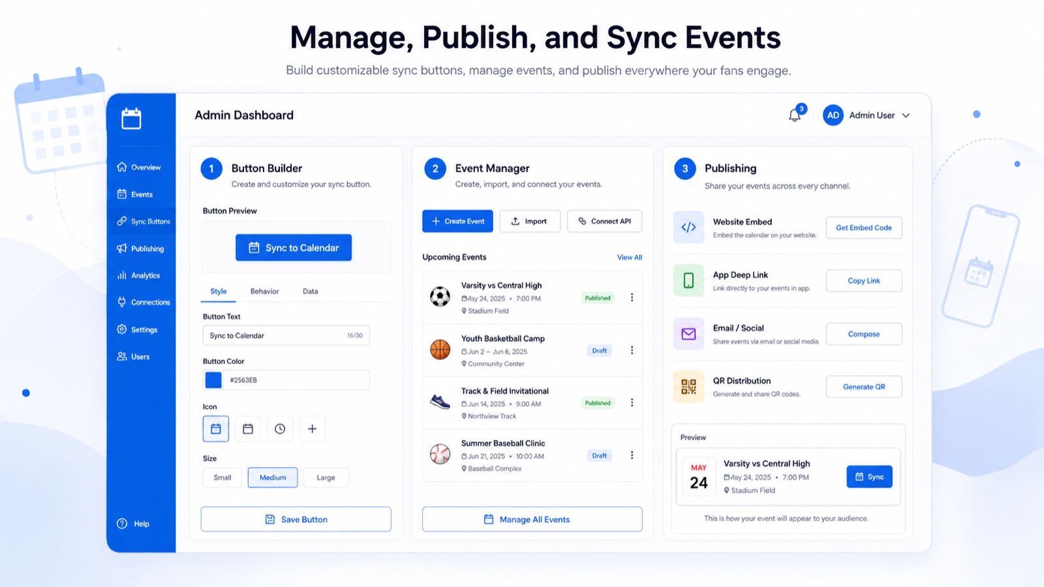Open the notification bell icon
The height and width of the screenshot is (587, 1044).
795,115
